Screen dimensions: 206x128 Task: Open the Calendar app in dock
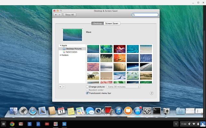click(x=61, y=111)
